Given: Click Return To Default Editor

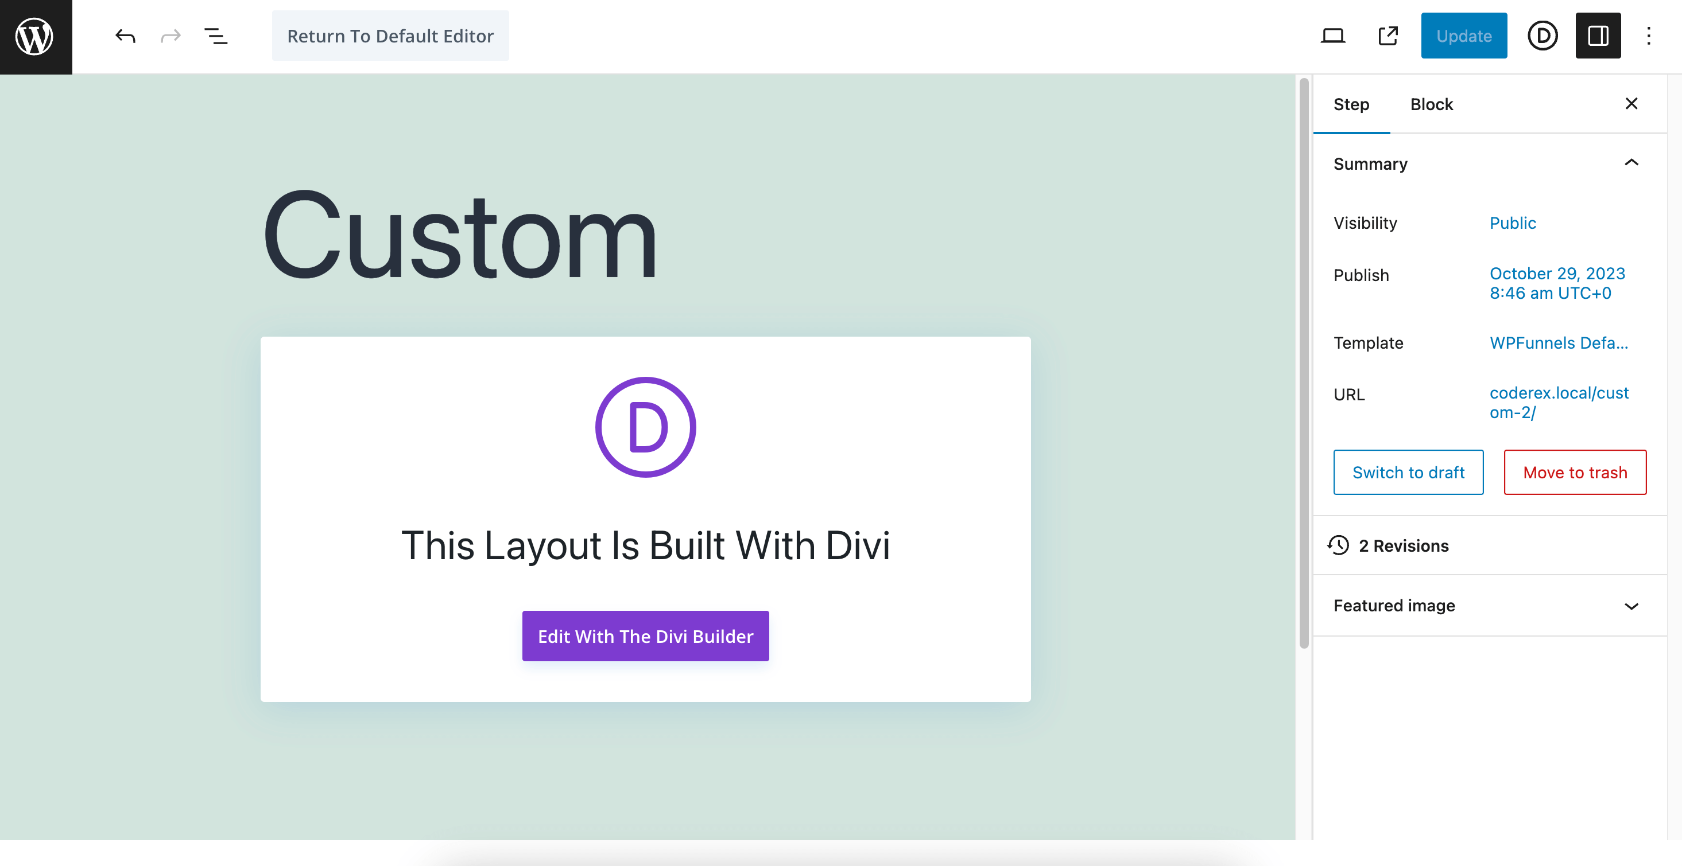Looking at the screenshot, I should (390, 36).
